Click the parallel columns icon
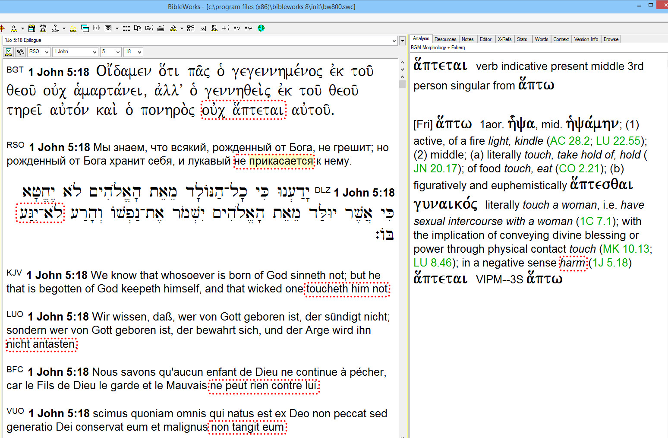 [x=96, y=28]
